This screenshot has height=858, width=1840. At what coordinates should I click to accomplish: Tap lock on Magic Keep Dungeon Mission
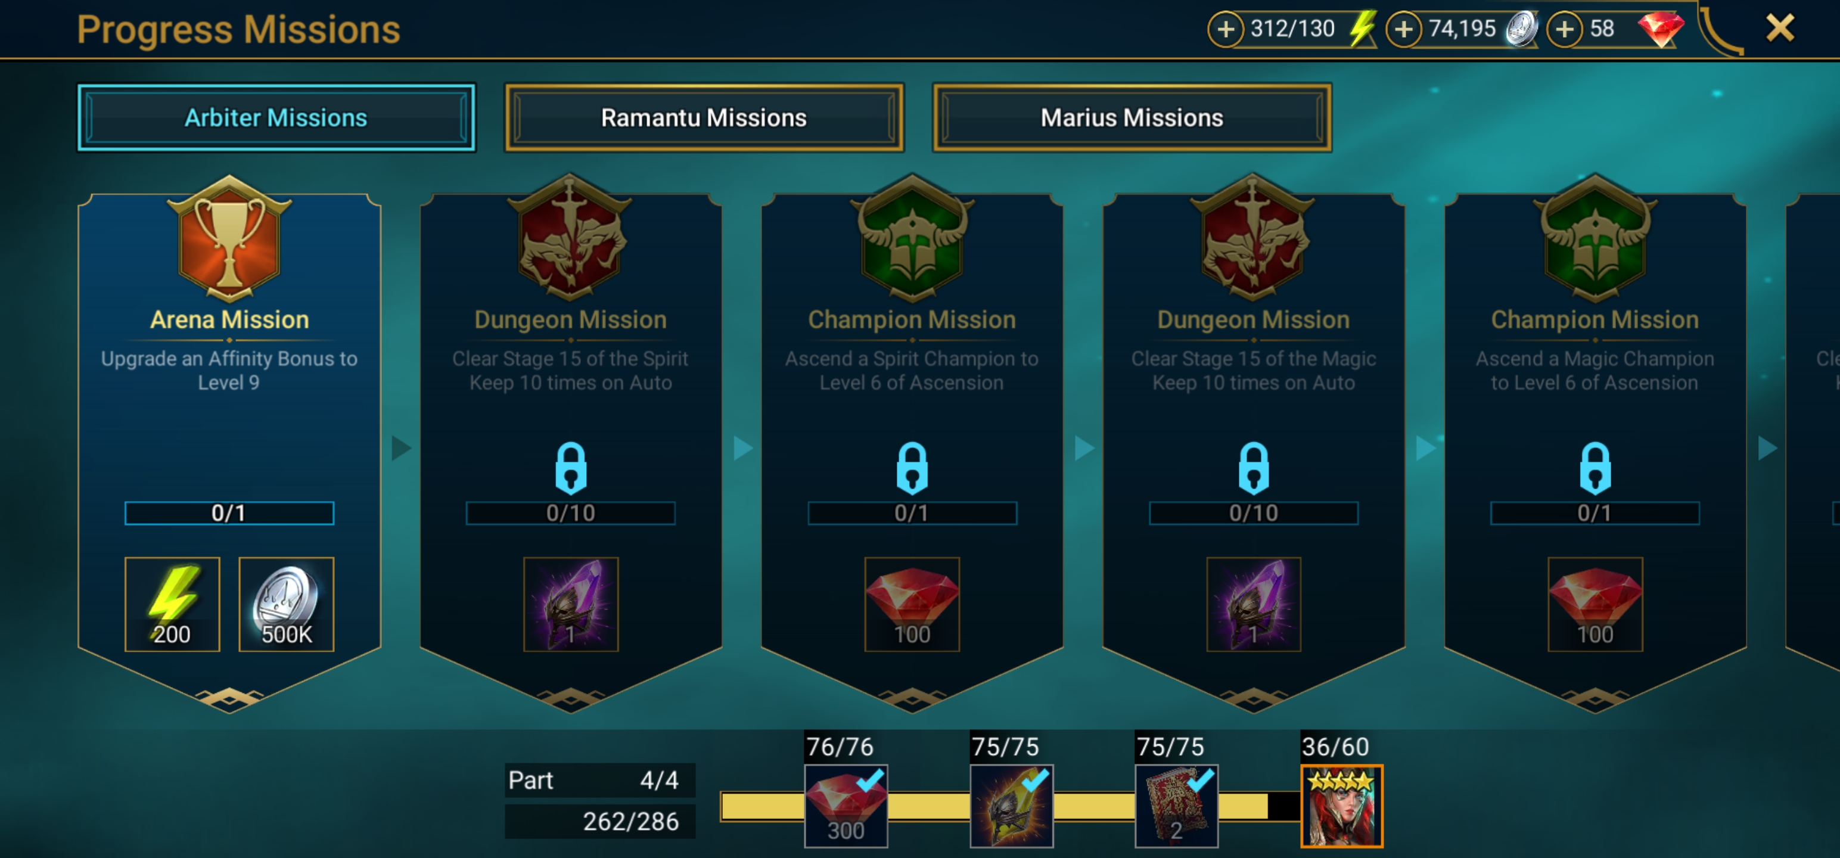1254,469
